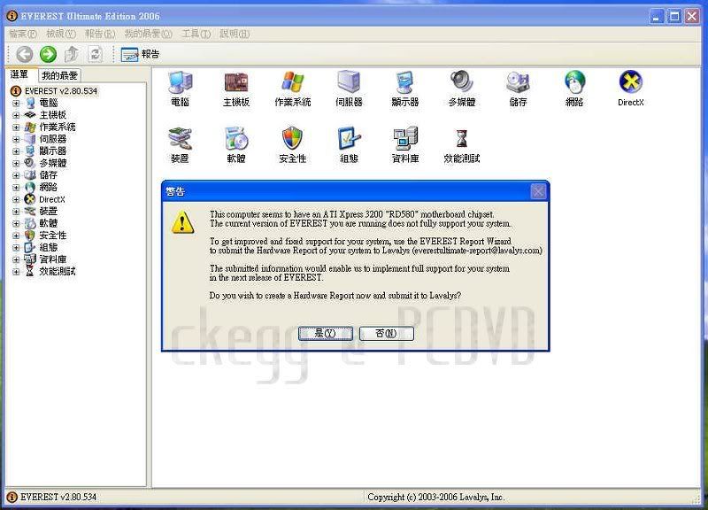The image size is (708, 510).
Task: Expand the 作業系統 node in the tree
Action: [16, 127]
